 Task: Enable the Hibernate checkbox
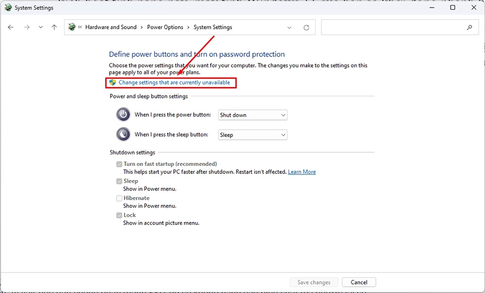pos(119,198)
